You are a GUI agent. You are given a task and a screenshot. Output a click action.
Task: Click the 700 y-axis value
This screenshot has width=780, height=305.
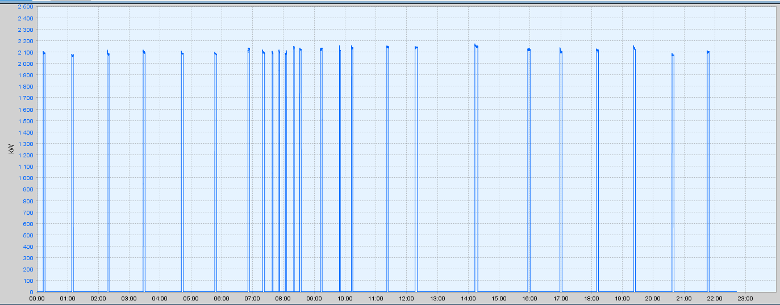(x=28, y=212)
